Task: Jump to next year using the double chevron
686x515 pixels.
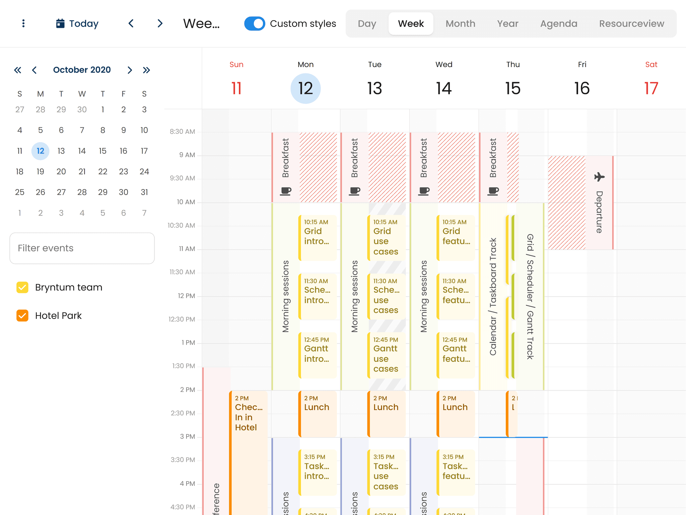Action: (x=146, y=70)
